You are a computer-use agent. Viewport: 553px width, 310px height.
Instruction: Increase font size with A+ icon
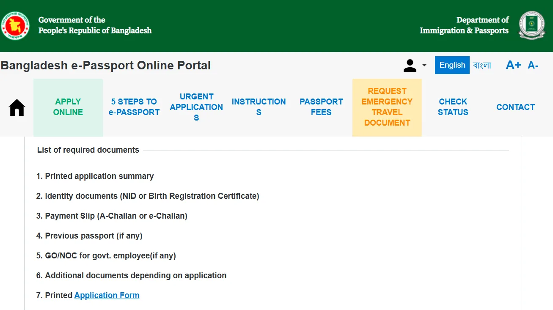513,65
